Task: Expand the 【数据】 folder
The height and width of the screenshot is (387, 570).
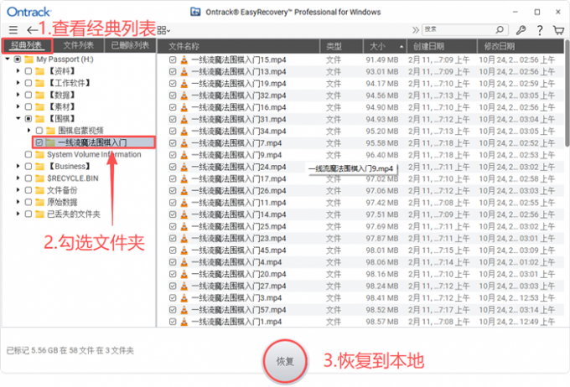Action: pyautogui.click(x=18, y=95)
